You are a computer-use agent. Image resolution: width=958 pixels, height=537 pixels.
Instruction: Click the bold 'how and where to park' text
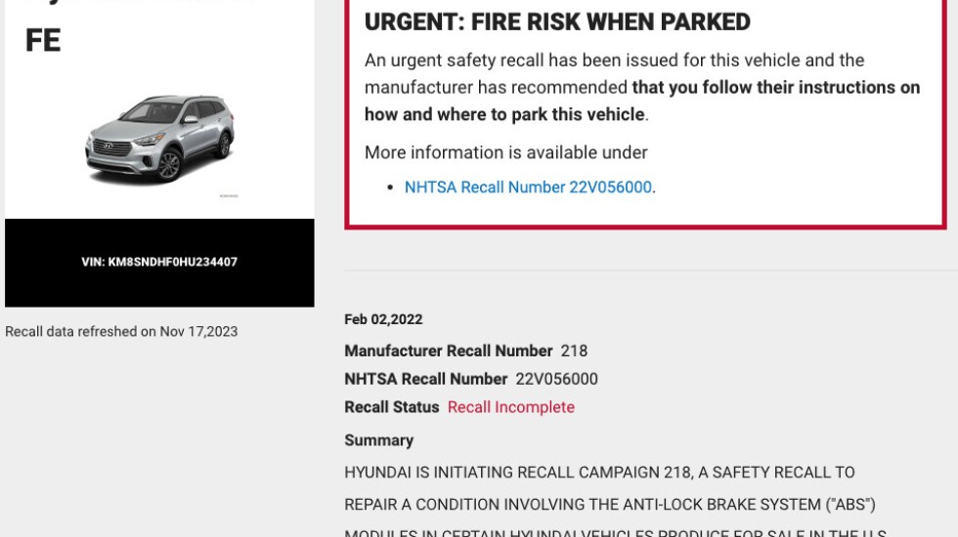[504, 115]
